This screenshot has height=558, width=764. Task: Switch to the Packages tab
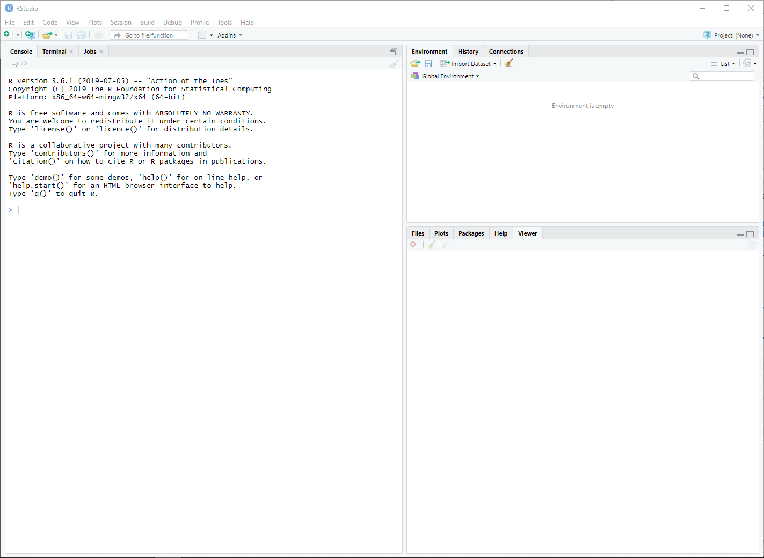tap(471, 233)
